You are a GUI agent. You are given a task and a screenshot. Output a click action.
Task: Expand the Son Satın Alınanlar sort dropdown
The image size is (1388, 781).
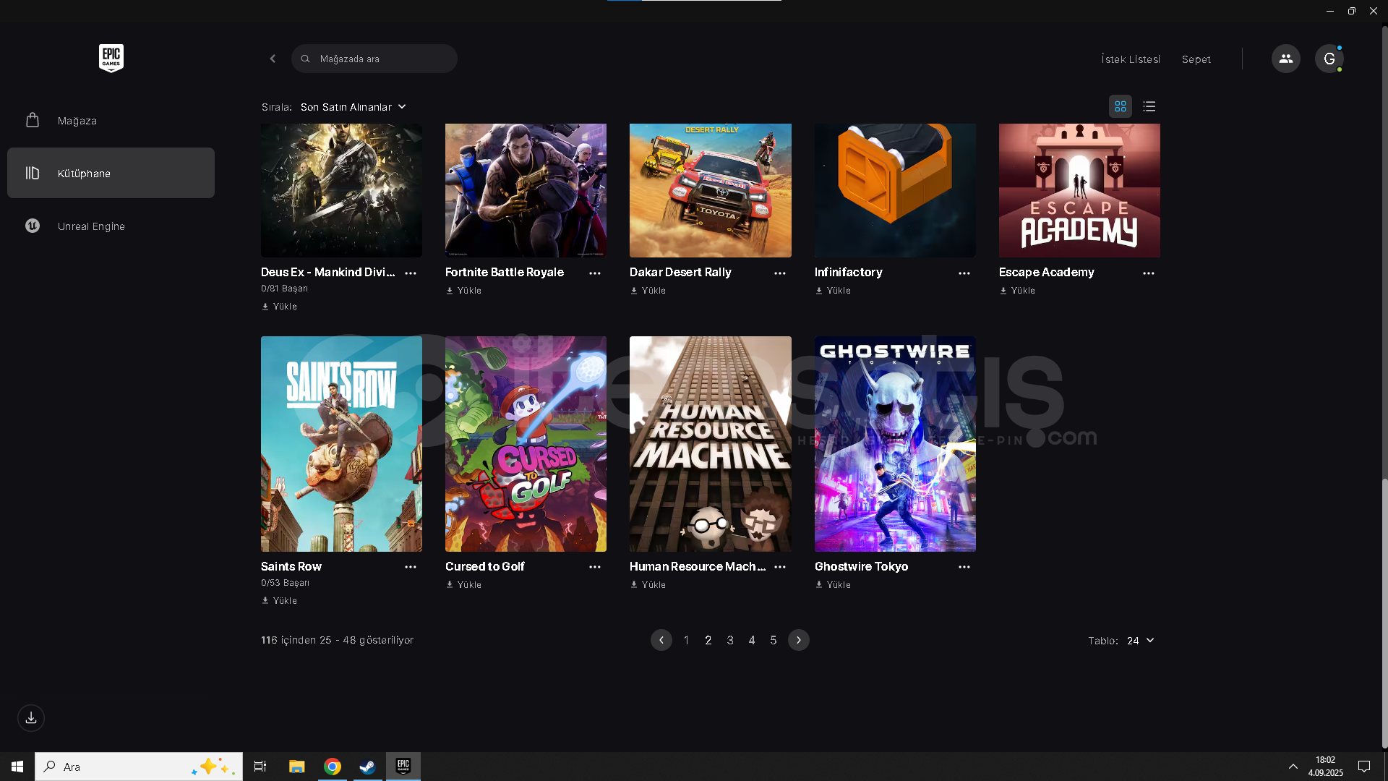tap(354, 107)
